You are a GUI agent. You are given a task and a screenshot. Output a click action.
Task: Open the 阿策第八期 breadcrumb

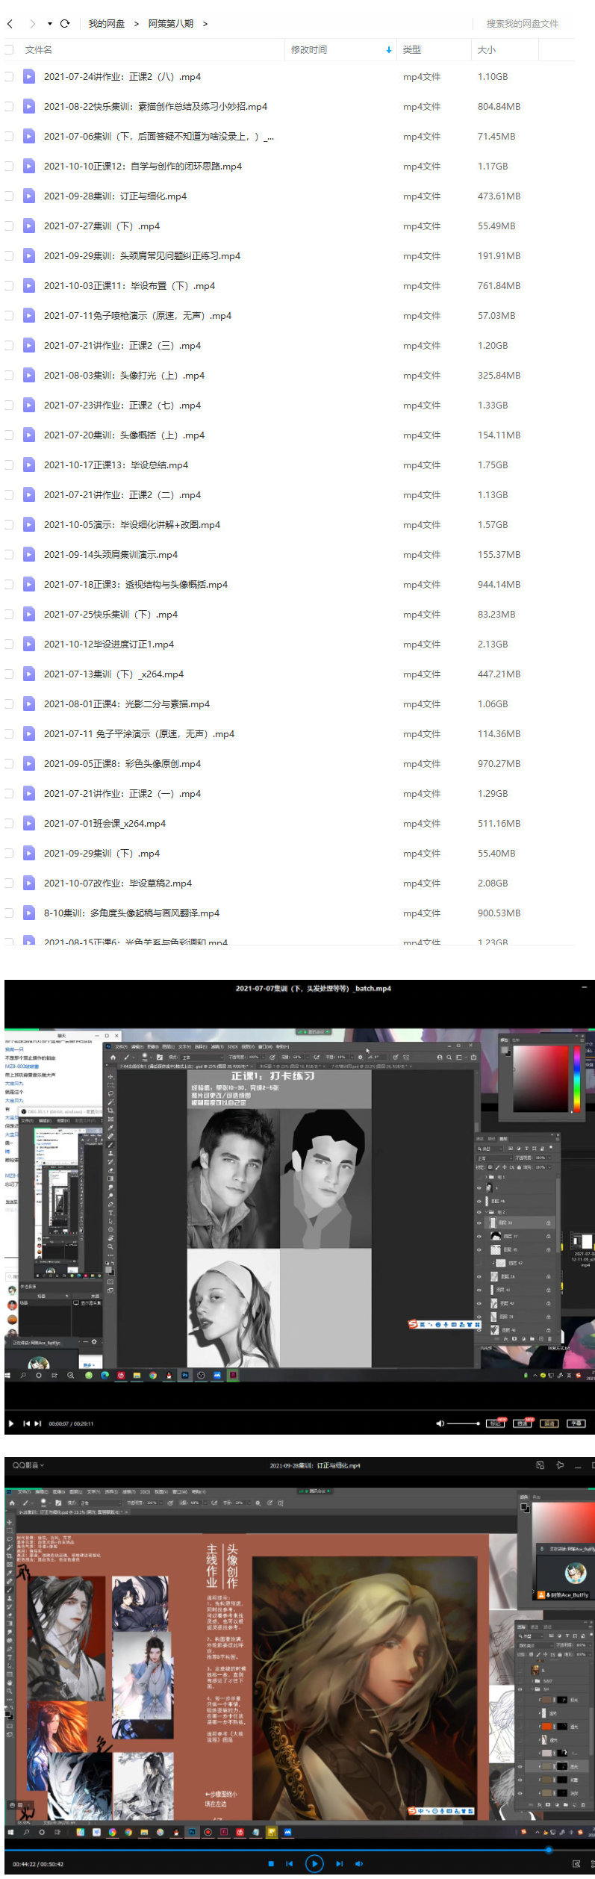(171, 24)
